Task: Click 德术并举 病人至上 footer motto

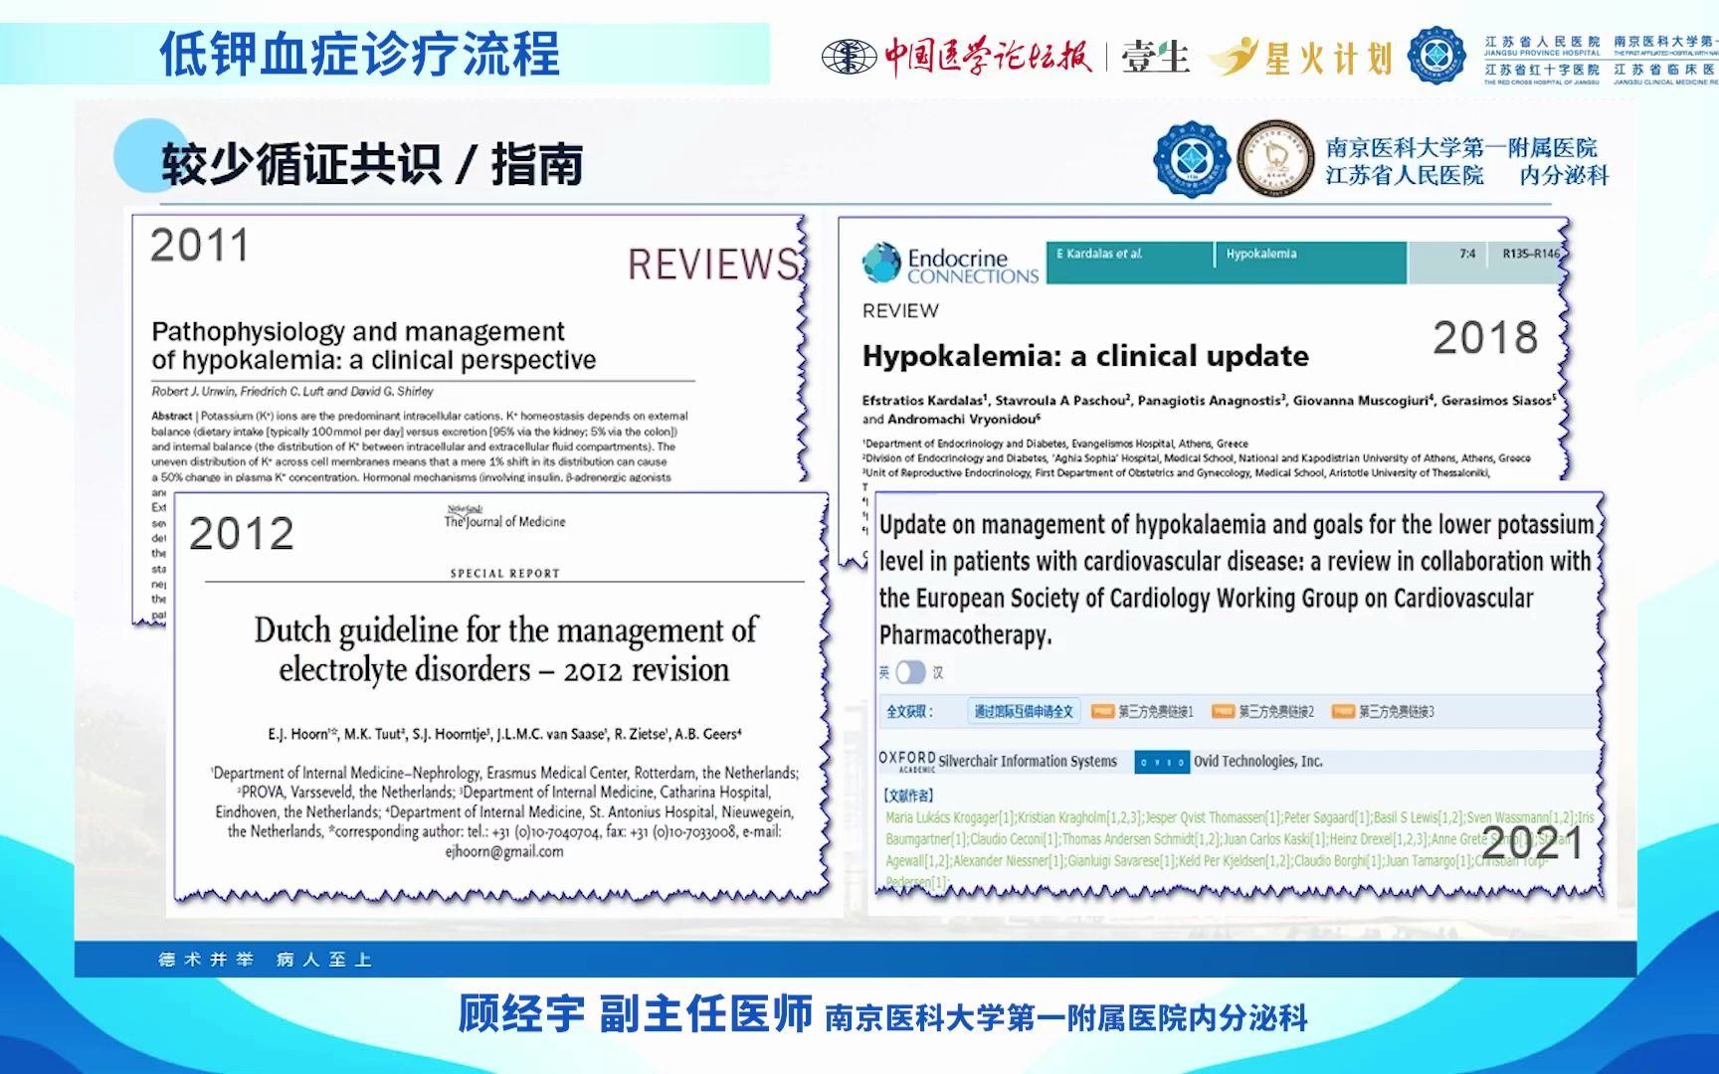Action: tap(266, 960)
